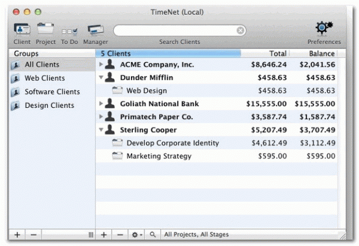
Task: Click ACME Company person icon
Action: coord(110,64)
